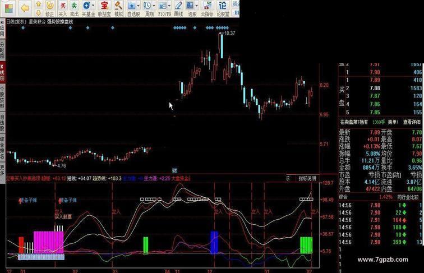Click the 日线(复权) period label

[16, 22]
